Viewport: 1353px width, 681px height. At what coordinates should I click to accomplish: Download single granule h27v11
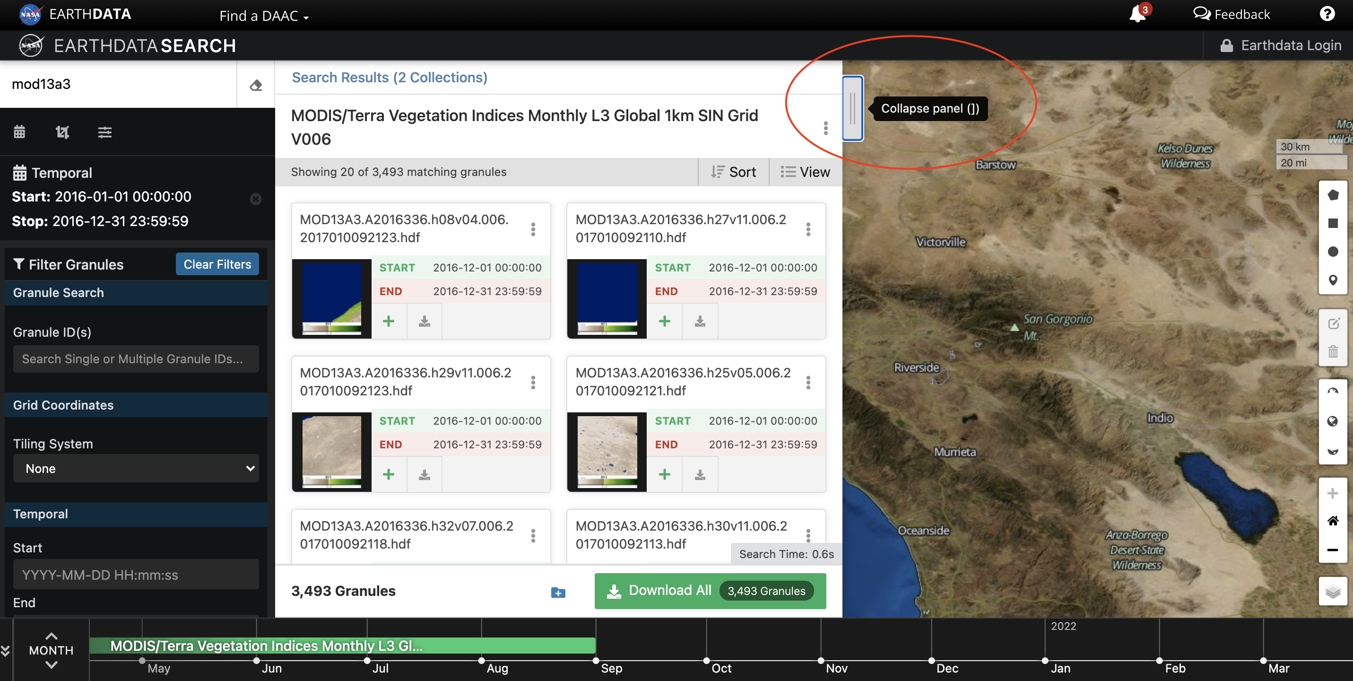point(700,321)
